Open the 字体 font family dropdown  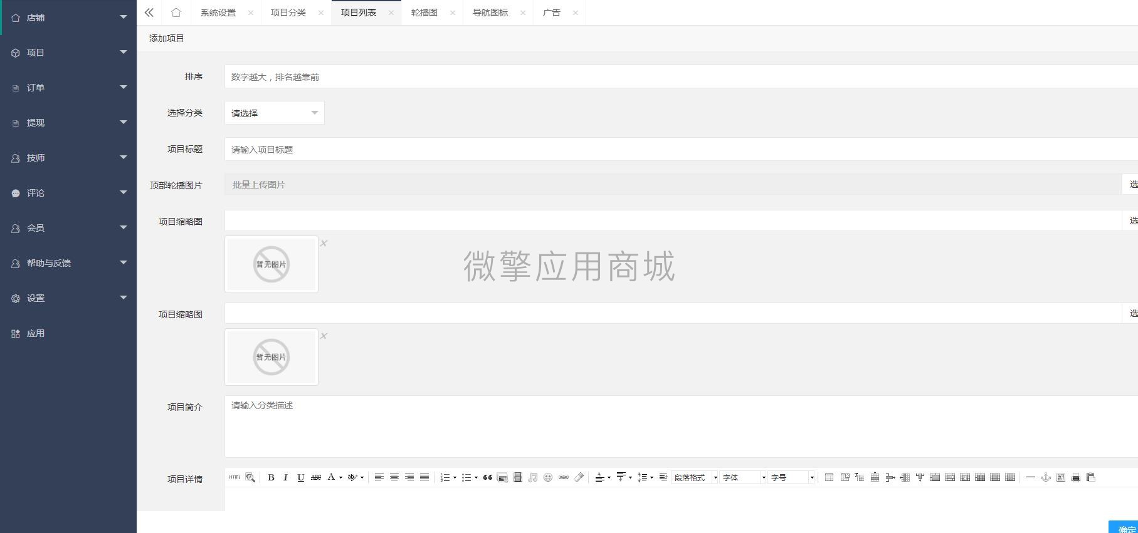[743, 477]
